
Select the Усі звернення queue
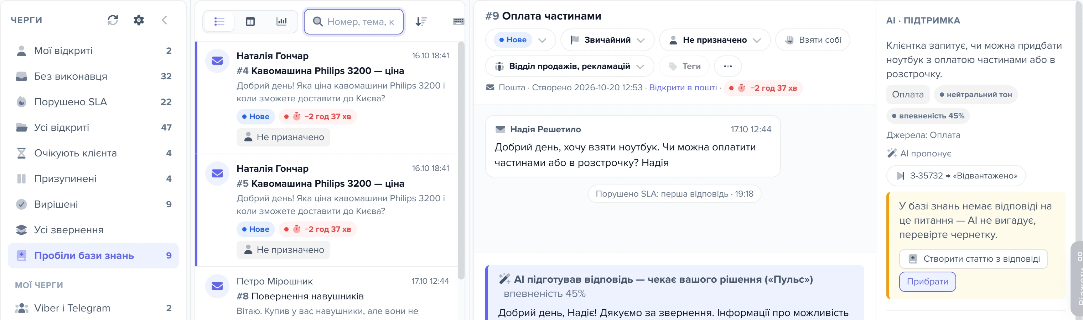point(93,230)
